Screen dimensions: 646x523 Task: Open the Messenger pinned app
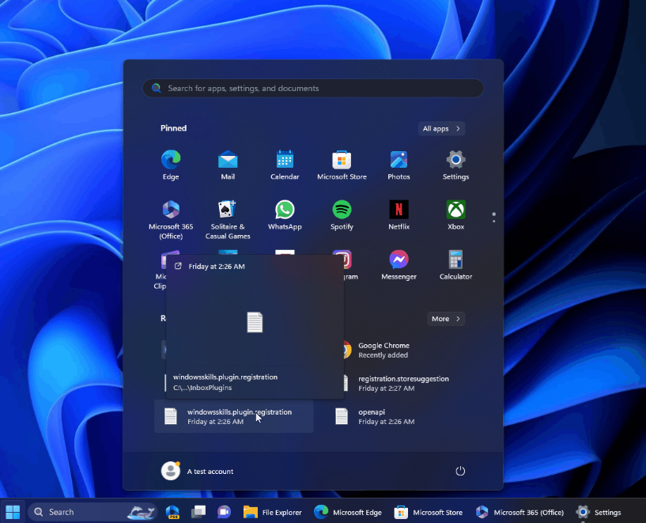(399, 264)
